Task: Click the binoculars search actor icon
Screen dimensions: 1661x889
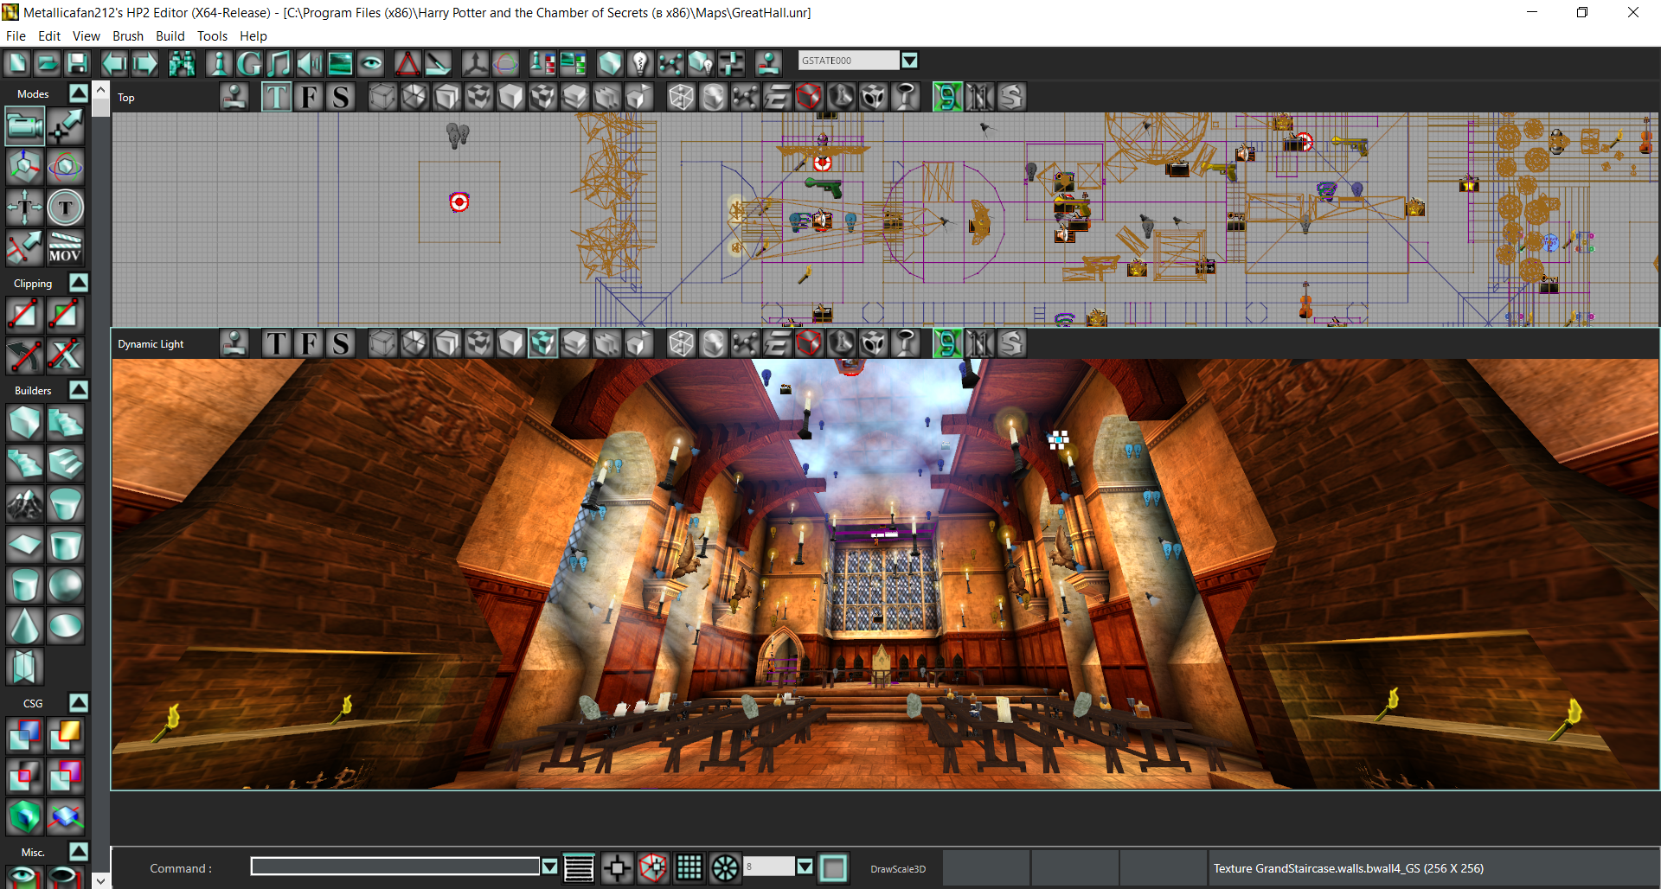Action: click(182, 63)
